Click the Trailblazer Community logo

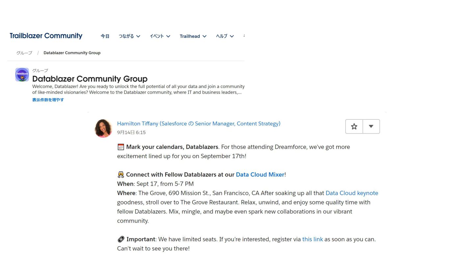[46, 36]
